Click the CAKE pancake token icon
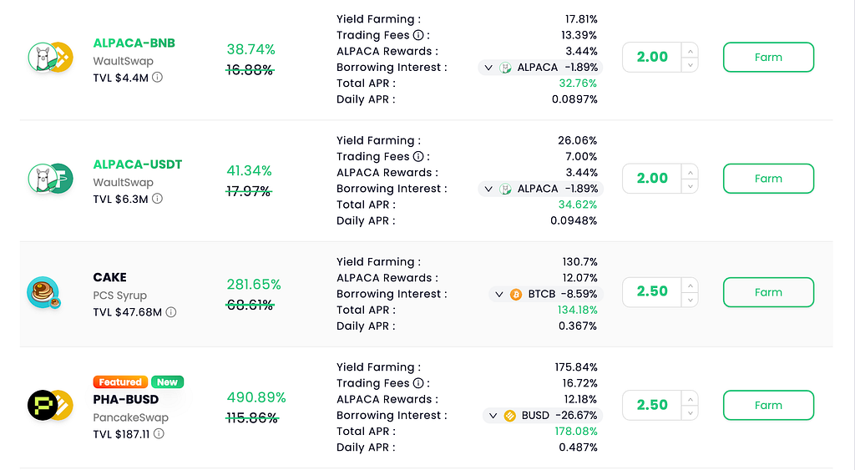 43,293
